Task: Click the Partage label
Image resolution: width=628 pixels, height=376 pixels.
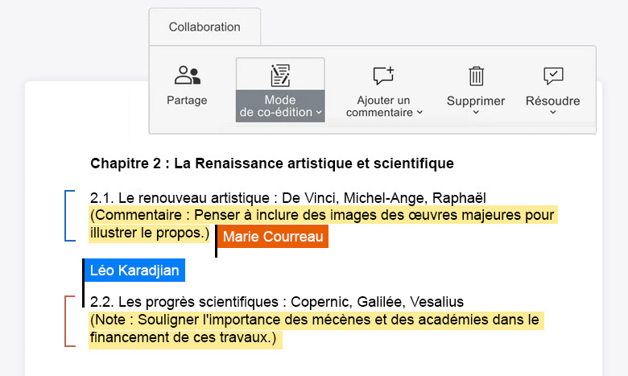Action: click(x=187, y=100)
